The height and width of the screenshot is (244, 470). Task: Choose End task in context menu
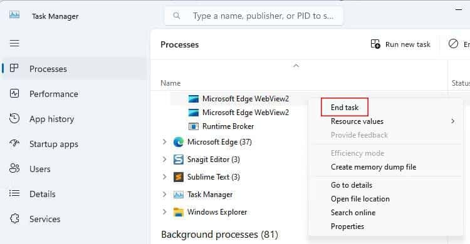tap(345, 107)
